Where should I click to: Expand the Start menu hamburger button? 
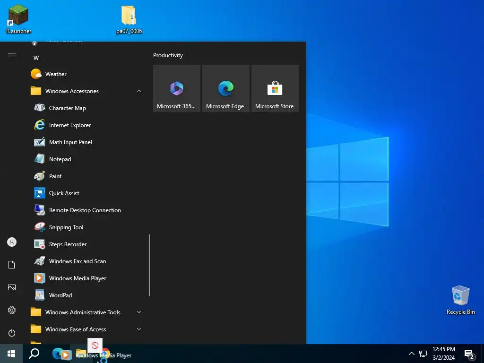(x=12, y=55)
